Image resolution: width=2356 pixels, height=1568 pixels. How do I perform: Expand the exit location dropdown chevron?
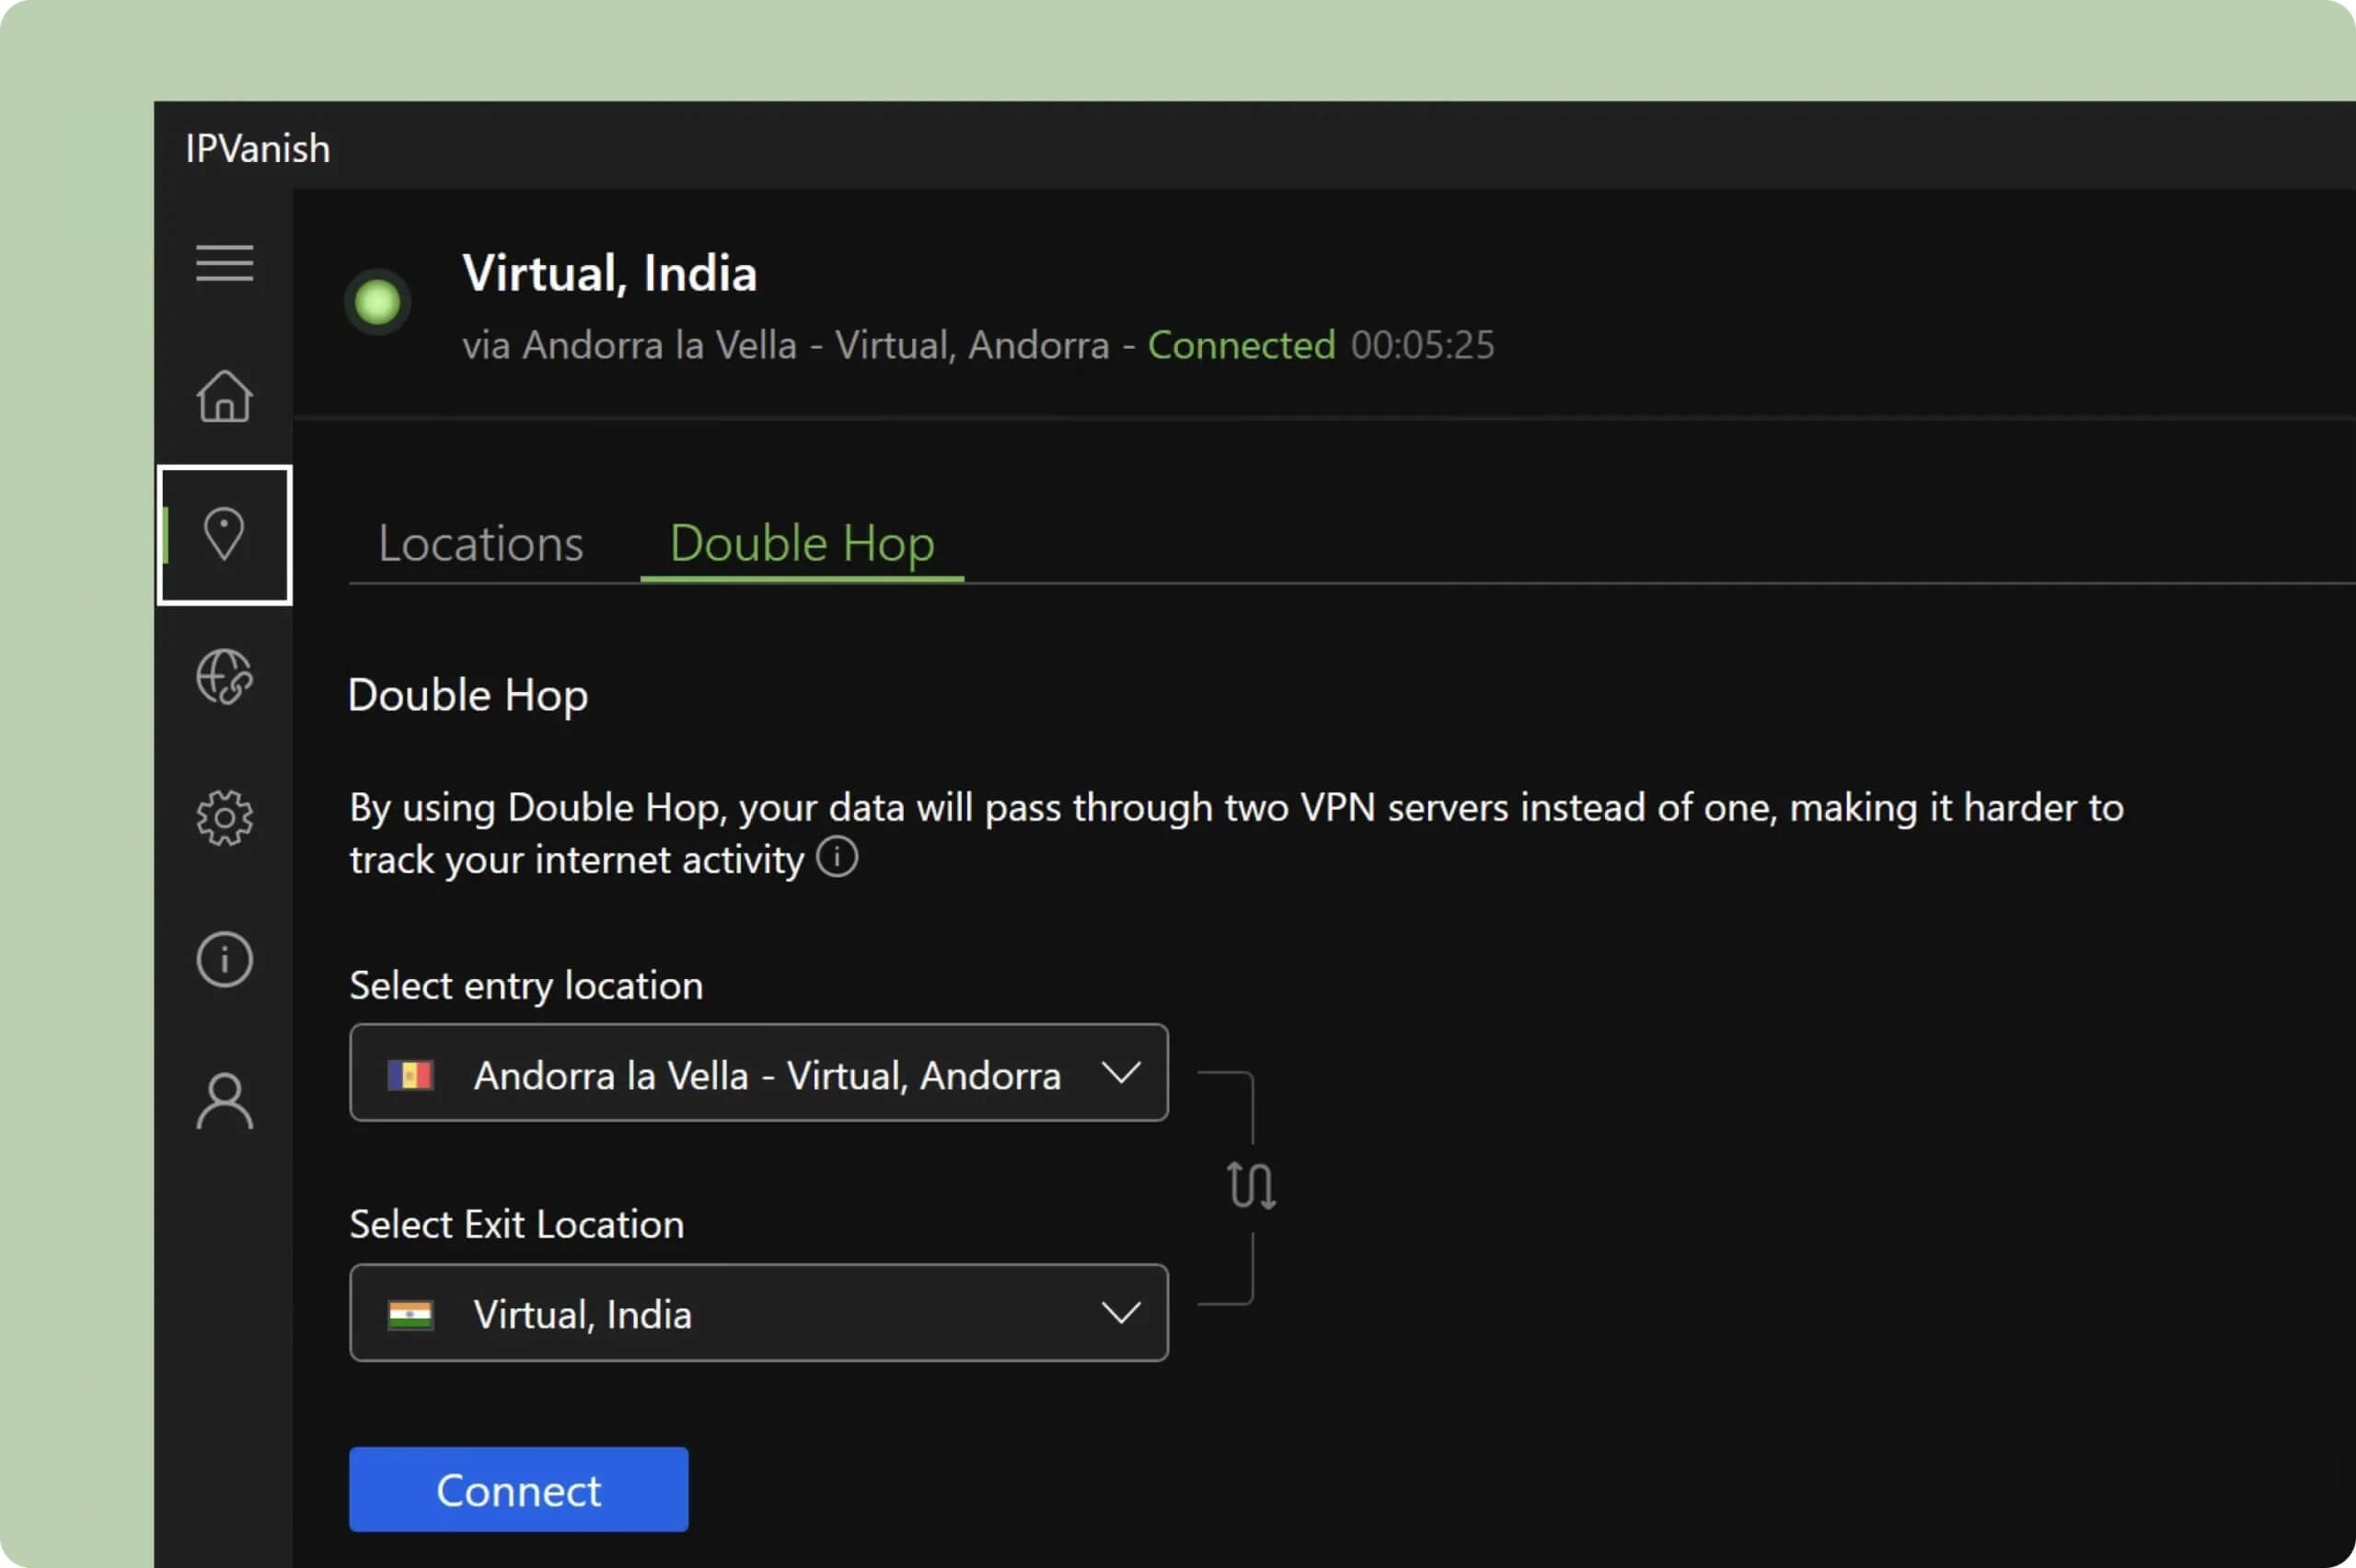(x=1120, y=1312)
